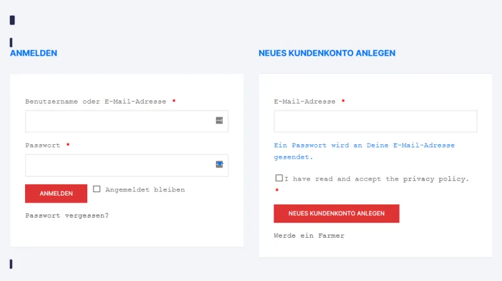Click the NEUES KUNDENKONTO ANLEGEN section heading
This screenshot has height=281, width=502.
pos(327,53)
